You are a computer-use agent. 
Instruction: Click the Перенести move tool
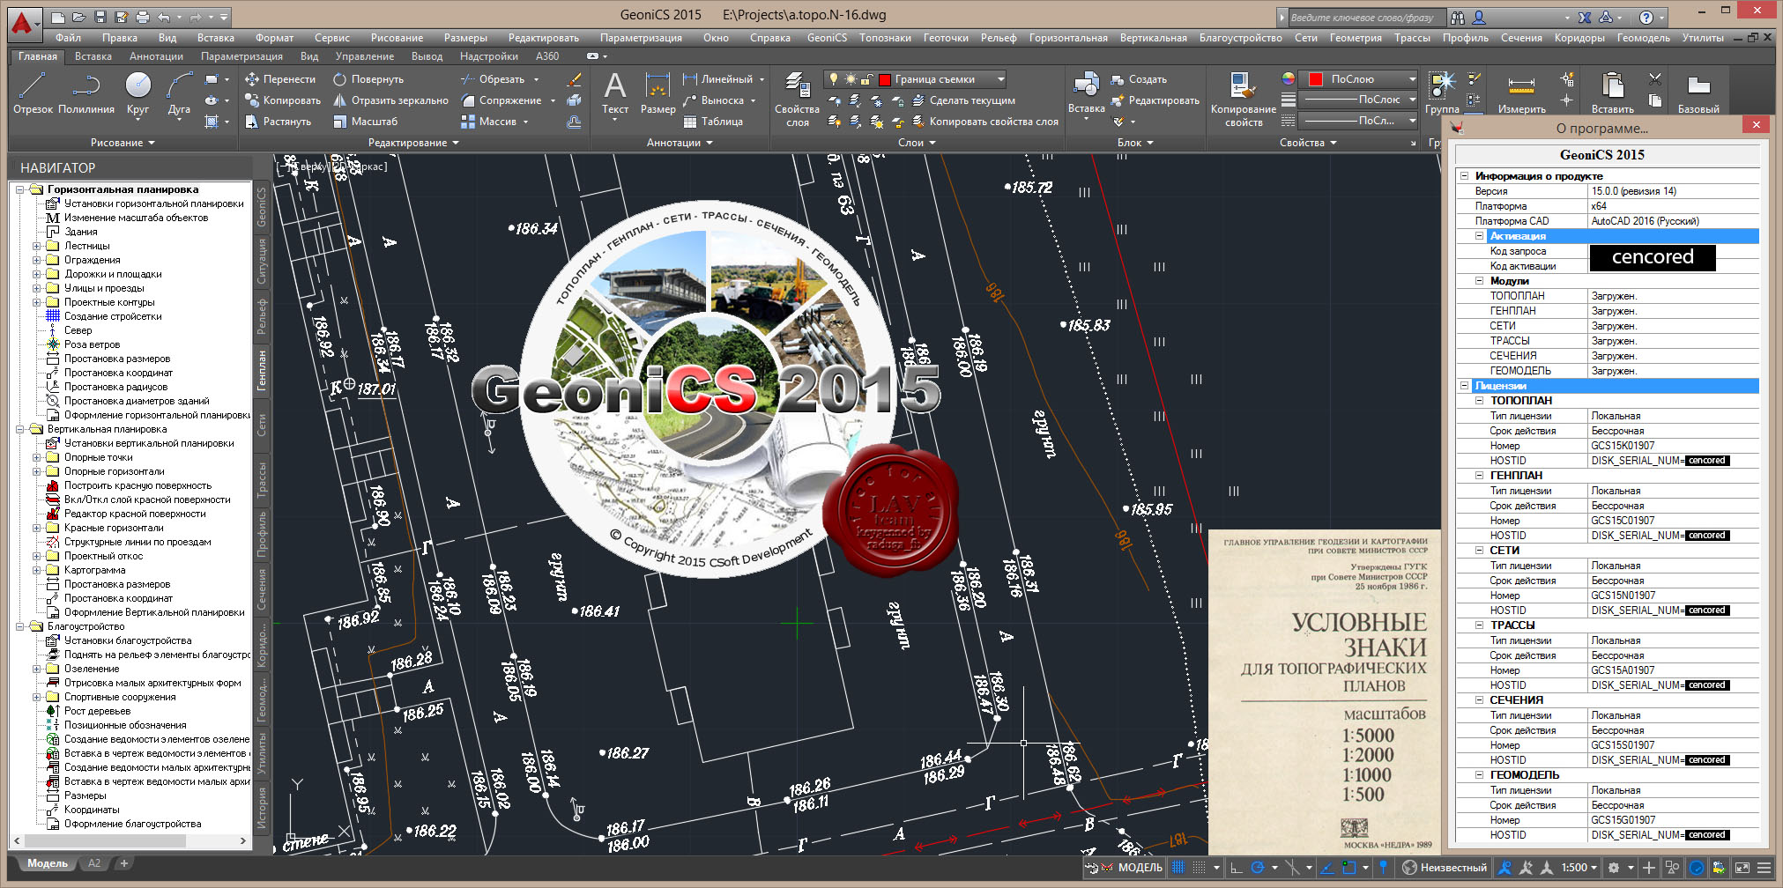click(x=279, y=79)
